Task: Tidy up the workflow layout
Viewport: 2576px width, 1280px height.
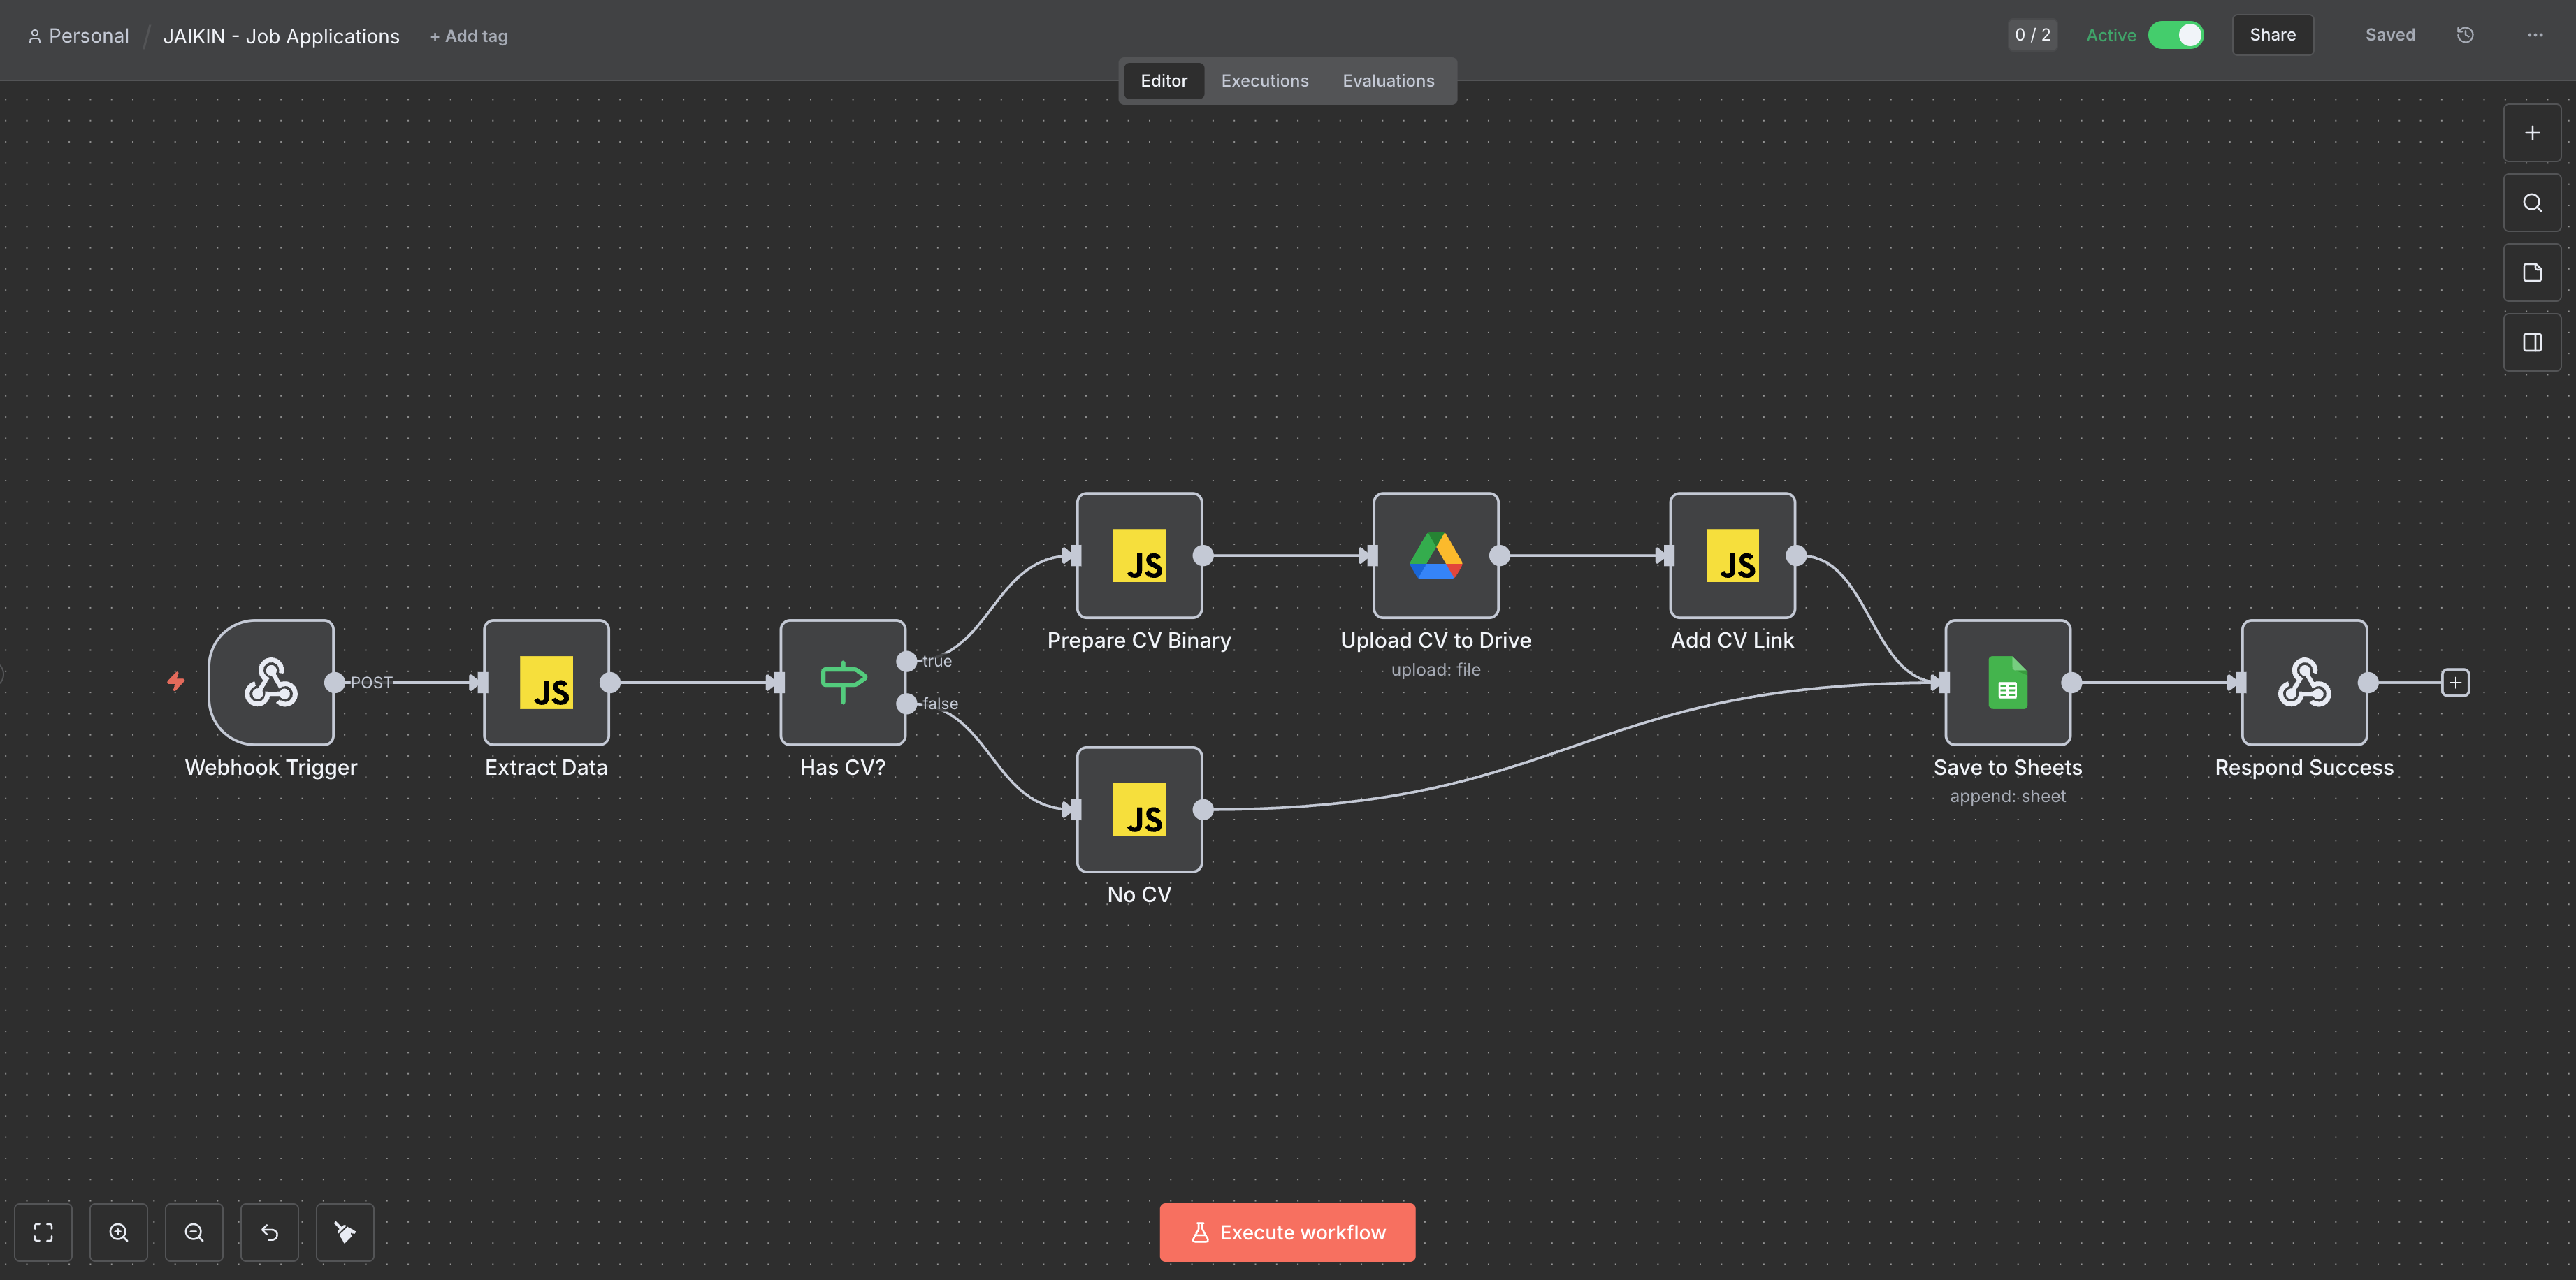Action: pos(344,1232)
